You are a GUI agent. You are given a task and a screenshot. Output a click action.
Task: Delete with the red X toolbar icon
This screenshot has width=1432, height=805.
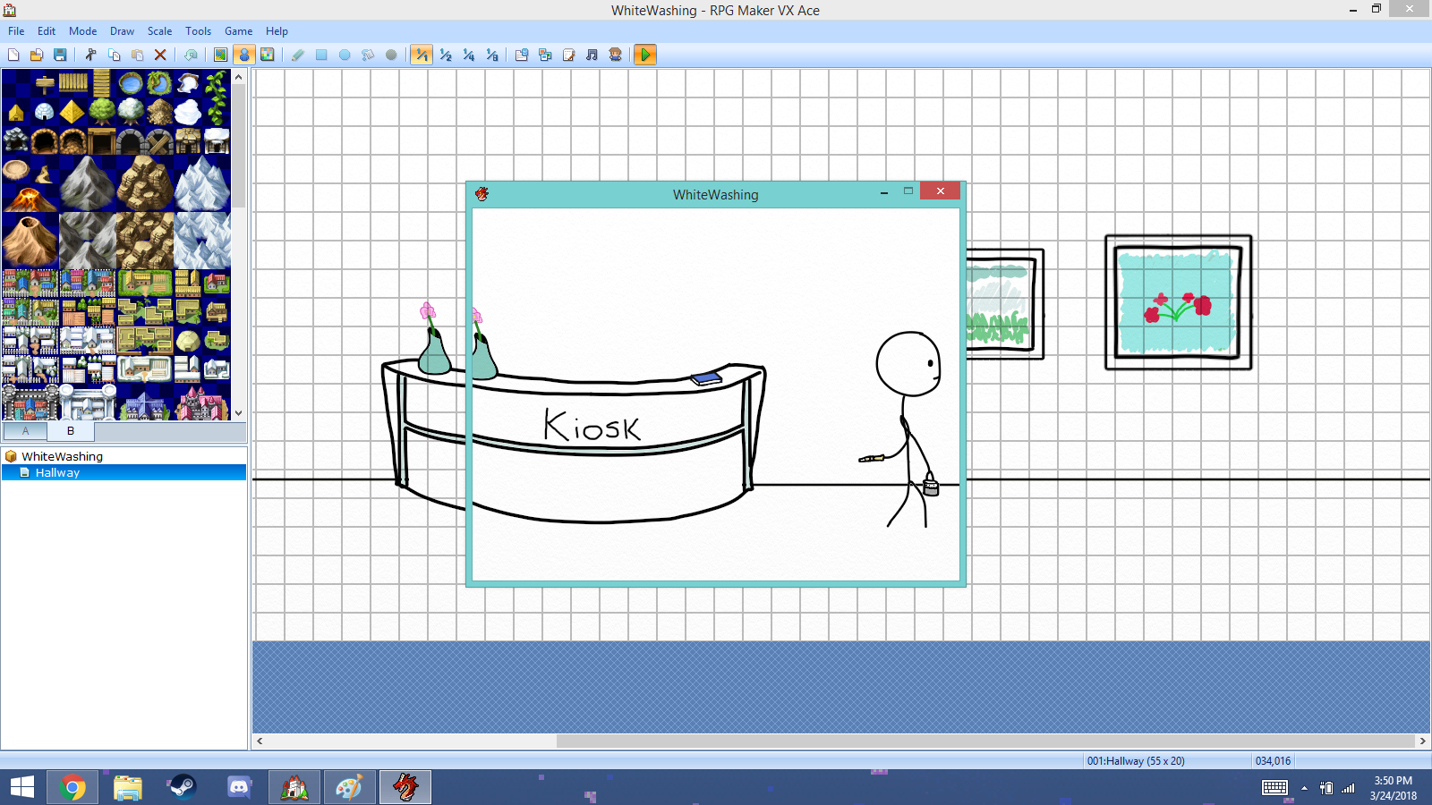[160, 55]
